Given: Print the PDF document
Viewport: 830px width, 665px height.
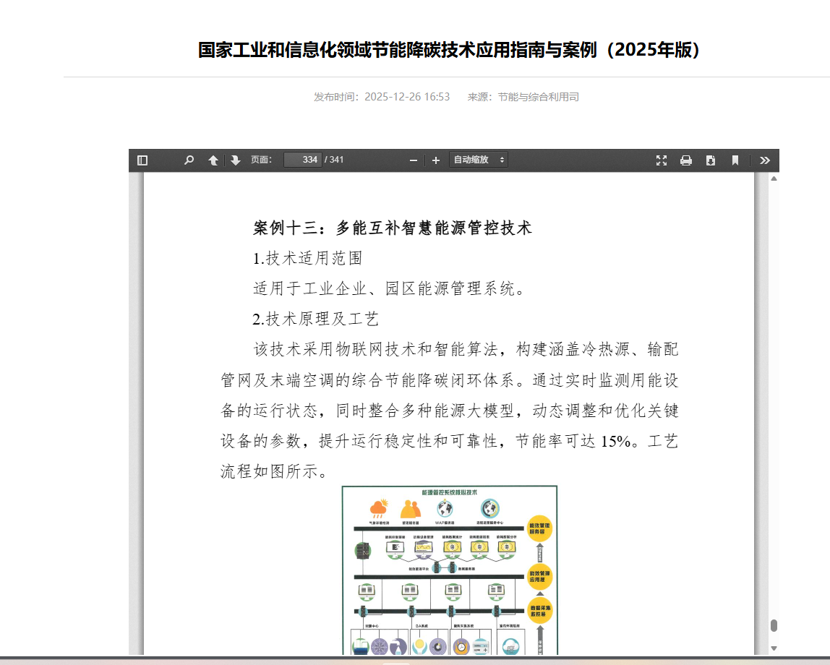Looking at the screenshot, I should pos(685,160).
